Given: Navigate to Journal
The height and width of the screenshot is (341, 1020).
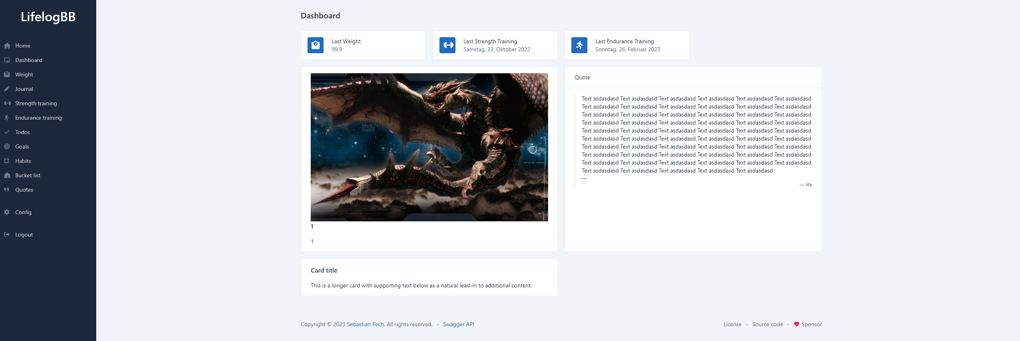Looking at the screenshot, I should click(x=48, y=89).
